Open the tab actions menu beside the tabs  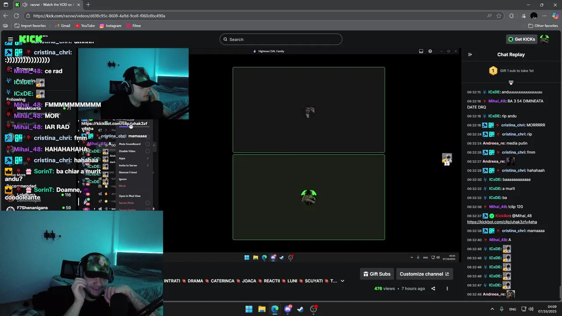[x=5, y=5]
